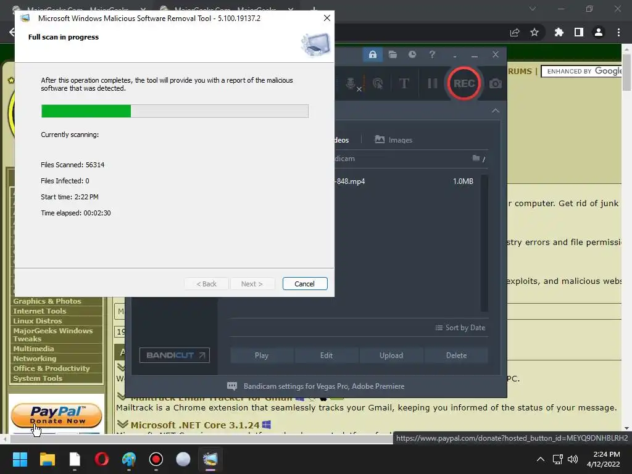Image resolution: width=632 pixels, height=474 pixels.
Task: Open the blank document taskbar icon
Action: 75,459
